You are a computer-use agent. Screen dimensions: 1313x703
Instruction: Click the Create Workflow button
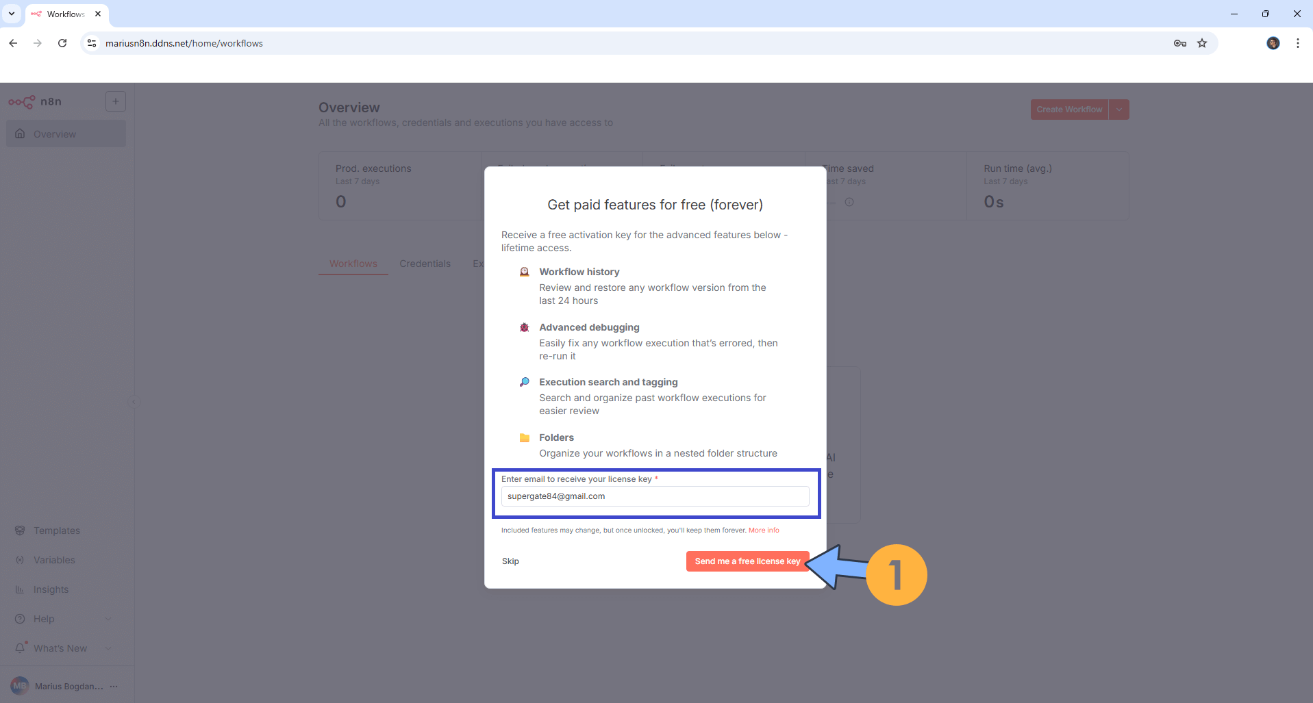point(1069,110)
